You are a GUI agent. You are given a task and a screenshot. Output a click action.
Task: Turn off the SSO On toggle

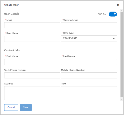113,14
